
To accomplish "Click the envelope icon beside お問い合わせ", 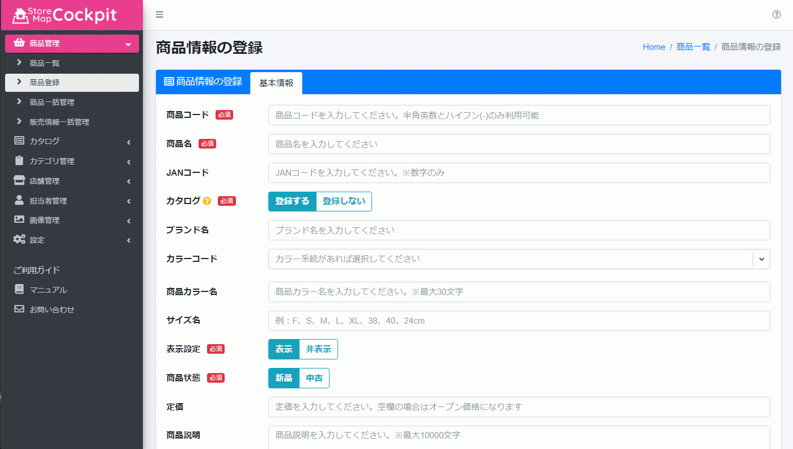I will [x=19, y=309].
